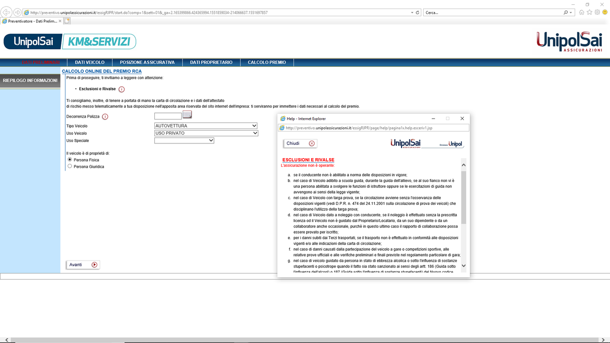This screenshot has width=610, height=343.
Task: Select the Persona Giuridica radio button
Action: coord(69,166)
